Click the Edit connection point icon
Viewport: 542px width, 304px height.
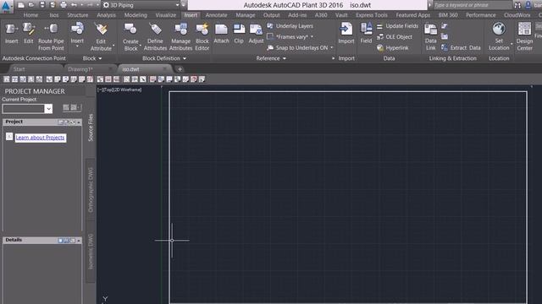click(x=29, y=29)
